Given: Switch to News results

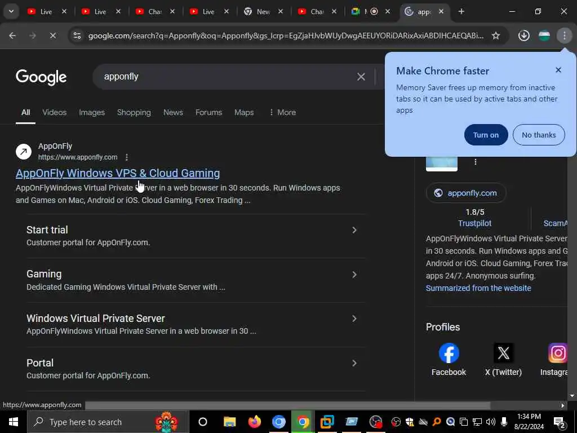Looking at the screenshot, I should [173, 112].
